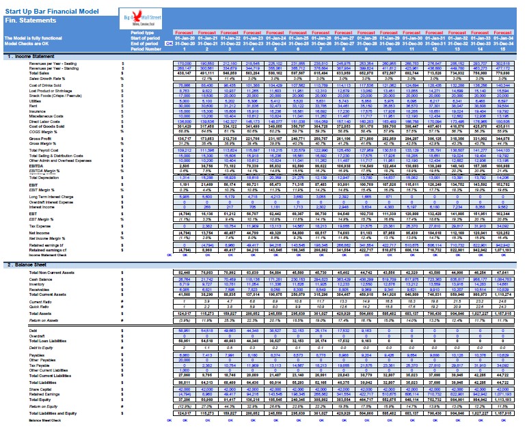This screenshot has height=429, width=527.
Task: Click 'Total Liabilities and Equity' row label
Action: click(53, 413)
